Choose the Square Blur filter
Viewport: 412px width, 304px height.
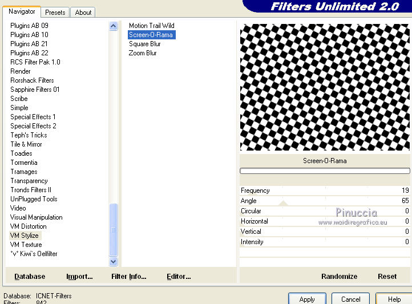(145, 44)
